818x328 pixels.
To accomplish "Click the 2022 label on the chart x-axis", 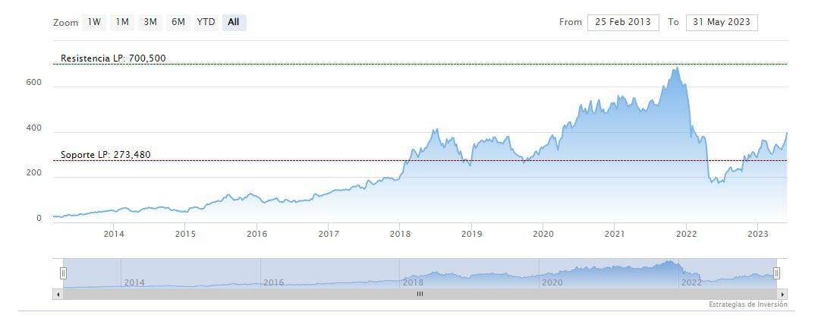I will (x=686, y=233).
